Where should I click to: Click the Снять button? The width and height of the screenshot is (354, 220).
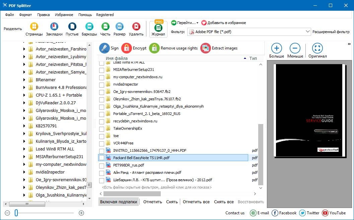[172, 202]
